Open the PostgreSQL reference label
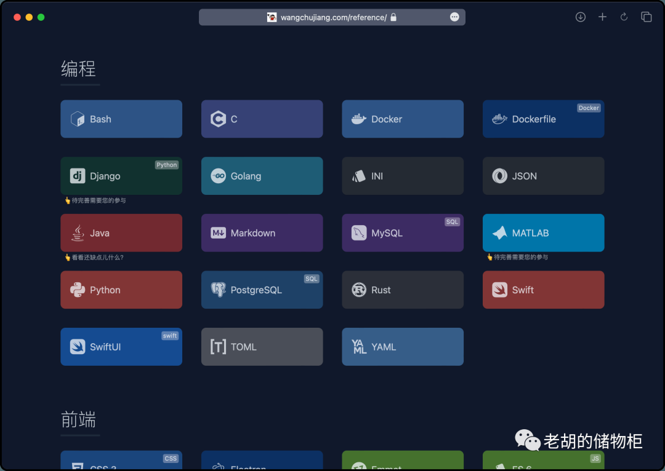The width and height of the screenshot is (665, 471). [x=256, y=290]
